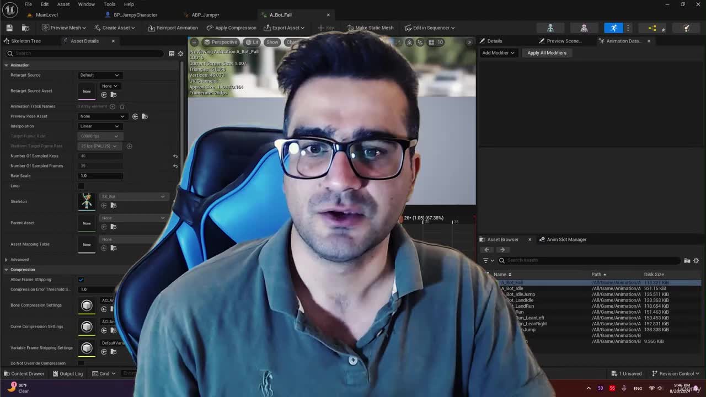Toggle Do Not Override Compression checkbox
This screenshot has height=397, width=706.
click(x=81, y=363)
